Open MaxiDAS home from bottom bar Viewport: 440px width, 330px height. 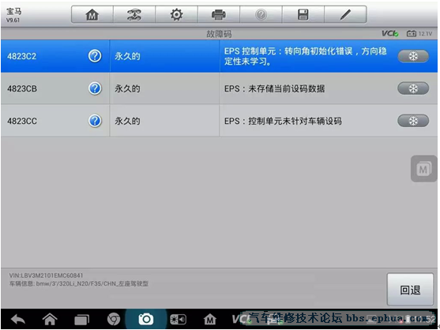coord(210,320)
